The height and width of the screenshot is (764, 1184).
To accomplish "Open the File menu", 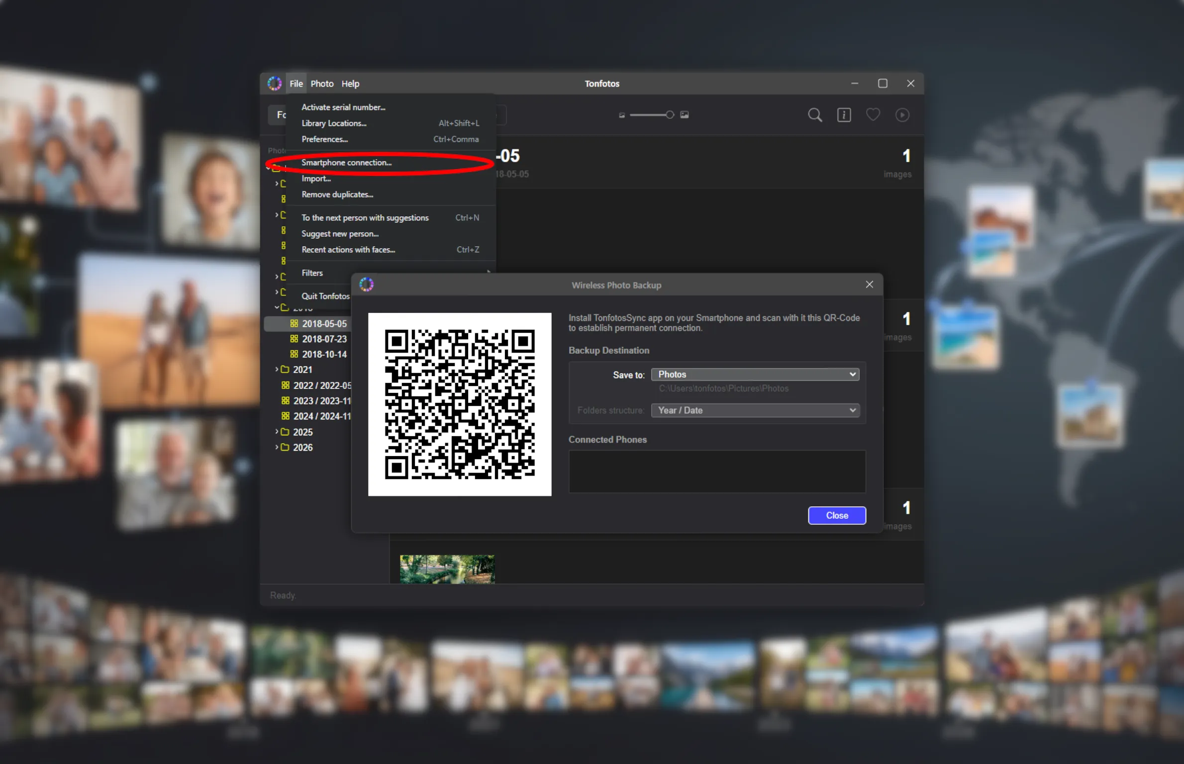I will pos(296,84).
